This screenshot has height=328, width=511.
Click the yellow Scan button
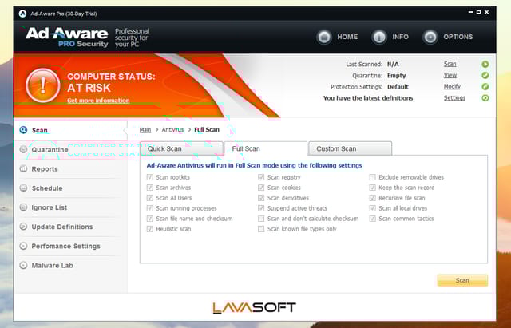pyautogui.click(x=462, y=280)
